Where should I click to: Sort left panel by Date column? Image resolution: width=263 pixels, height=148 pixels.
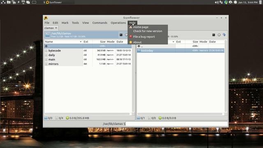[124, 42]
